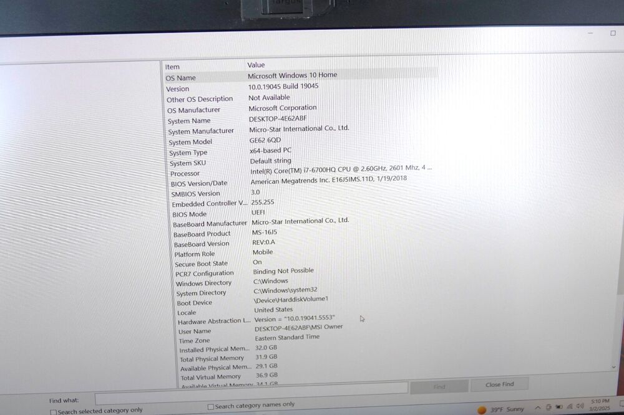Click the 'Intel(R) Core(TM) i7-6700HQ' processor value

tap(341, 169)
